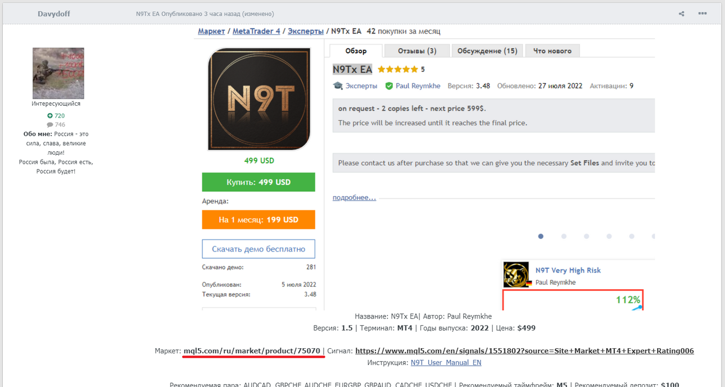Switch to the Обсуждение (15) tab

pyautogui.click(x=487, y=51)
